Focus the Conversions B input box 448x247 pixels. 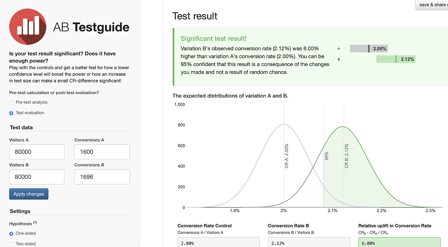click(102, 177)
